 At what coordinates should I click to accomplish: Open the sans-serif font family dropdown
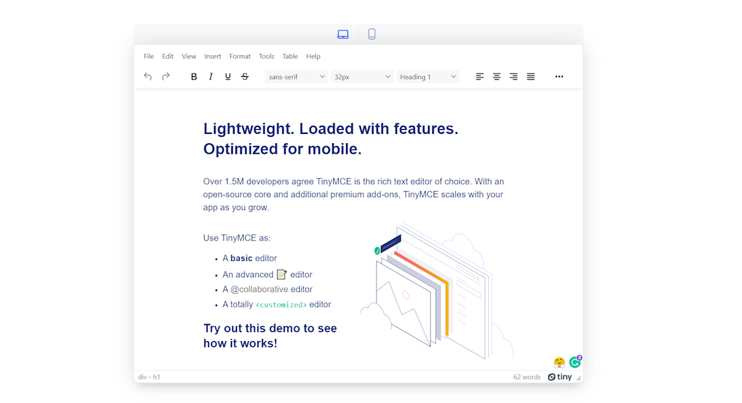(296, 77)
